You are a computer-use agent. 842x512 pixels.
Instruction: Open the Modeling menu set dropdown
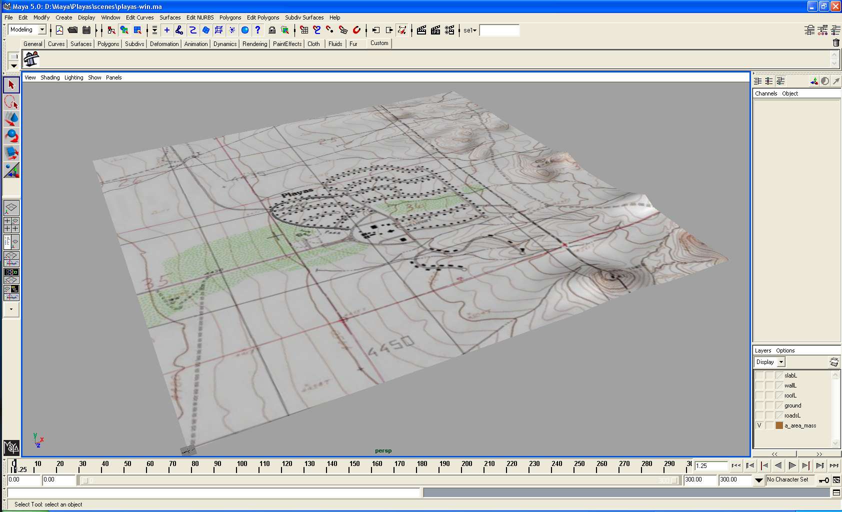pyautogui.click(x=42, y=30)
